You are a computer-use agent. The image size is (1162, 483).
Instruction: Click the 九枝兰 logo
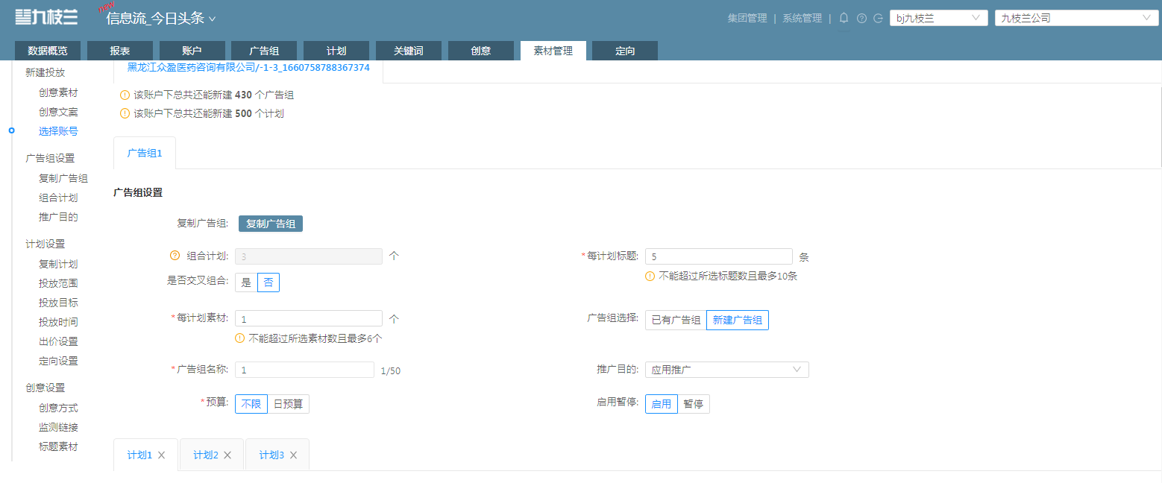point(47,16)
